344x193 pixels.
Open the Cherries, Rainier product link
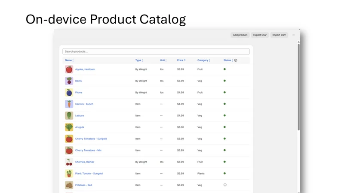[85, 162]
